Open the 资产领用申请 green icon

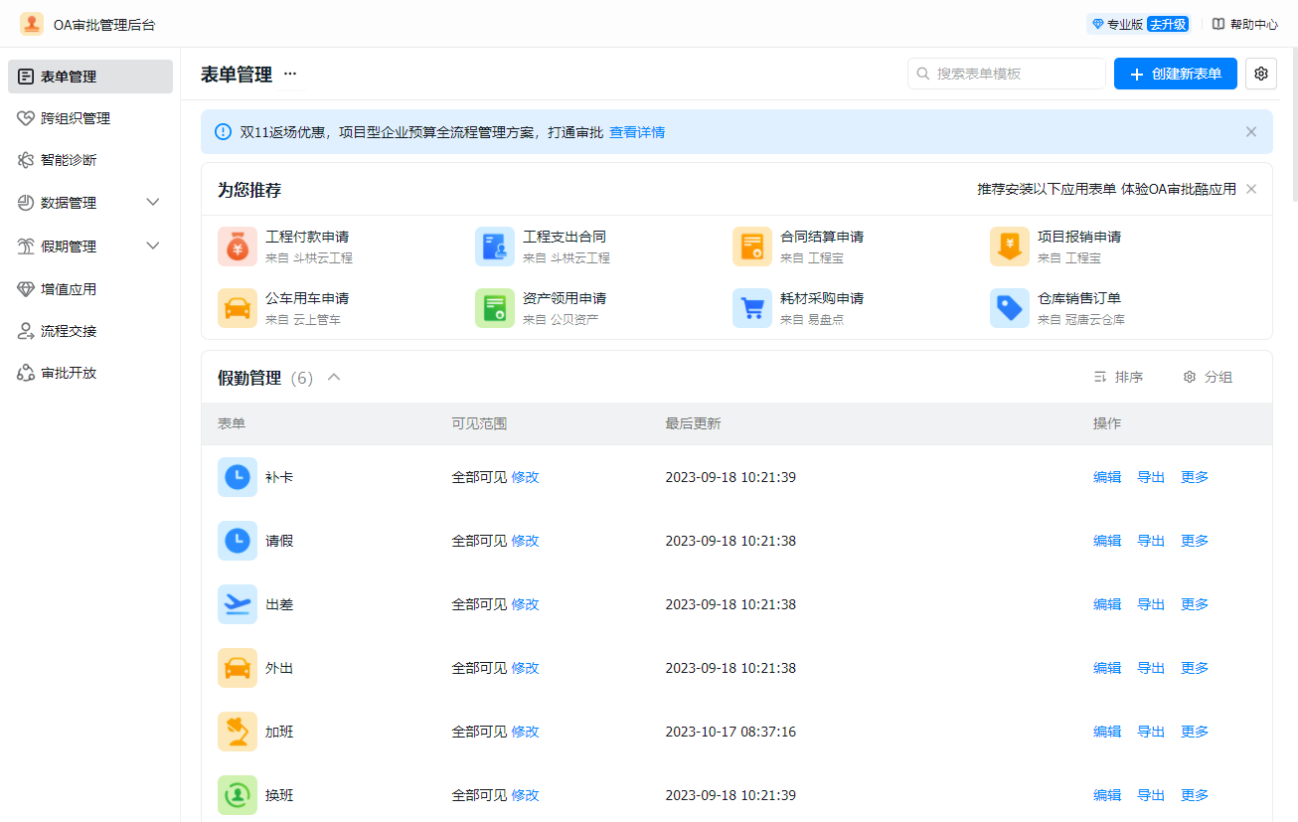click(x=495, y=308)
